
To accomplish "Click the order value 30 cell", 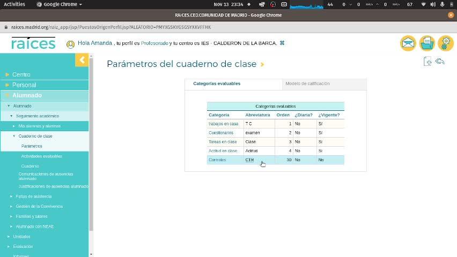I will 284,160.
